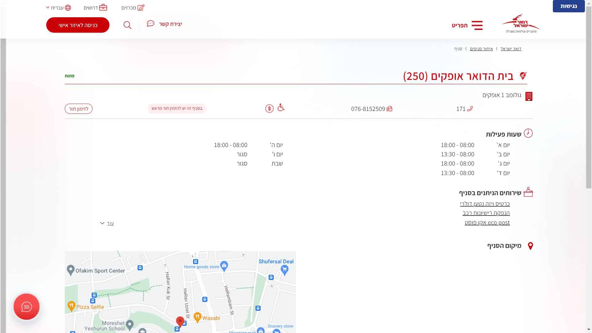The image size is (592, 333).
Task: Click the wheelchair accessibility icon
Action: (281, 108)
